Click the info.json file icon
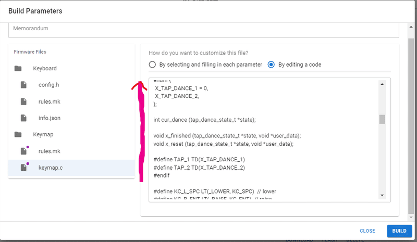The width and height of the screenshot is (417, 242). 23,118
